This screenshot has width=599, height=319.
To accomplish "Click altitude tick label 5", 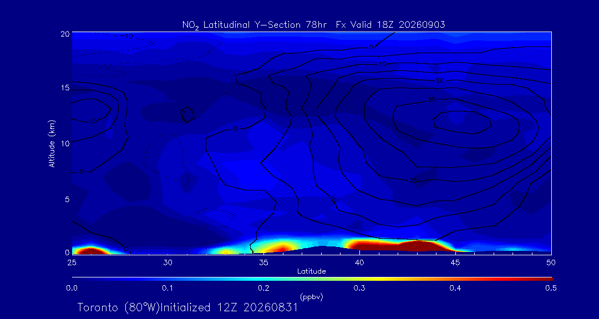I will coord(67,199).
